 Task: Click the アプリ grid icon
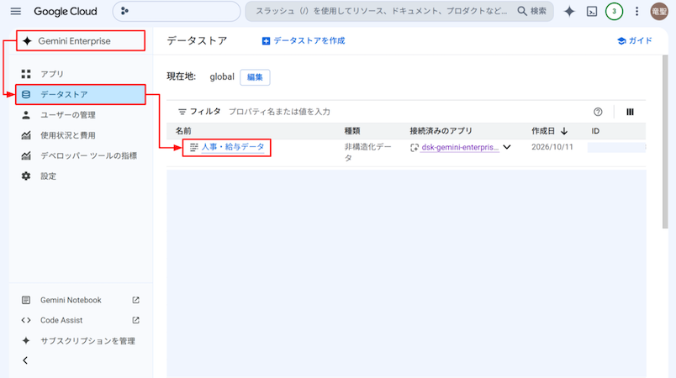(x=26, y=74)
